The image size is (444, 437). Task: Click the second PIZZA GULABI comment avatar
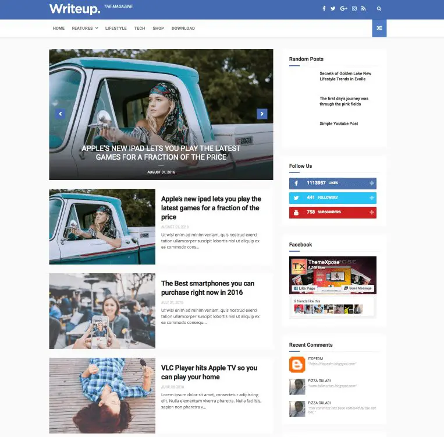click(x=297, y=408)
